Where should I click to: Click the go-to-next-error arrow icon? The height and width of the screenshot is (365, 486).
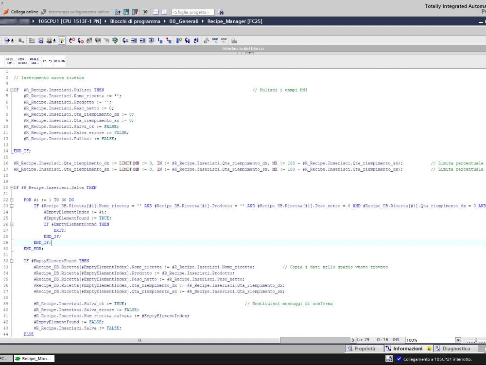(125, 40)
